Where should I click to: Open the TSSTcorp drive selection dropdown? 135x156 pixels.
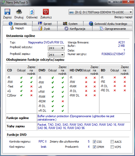101,12
